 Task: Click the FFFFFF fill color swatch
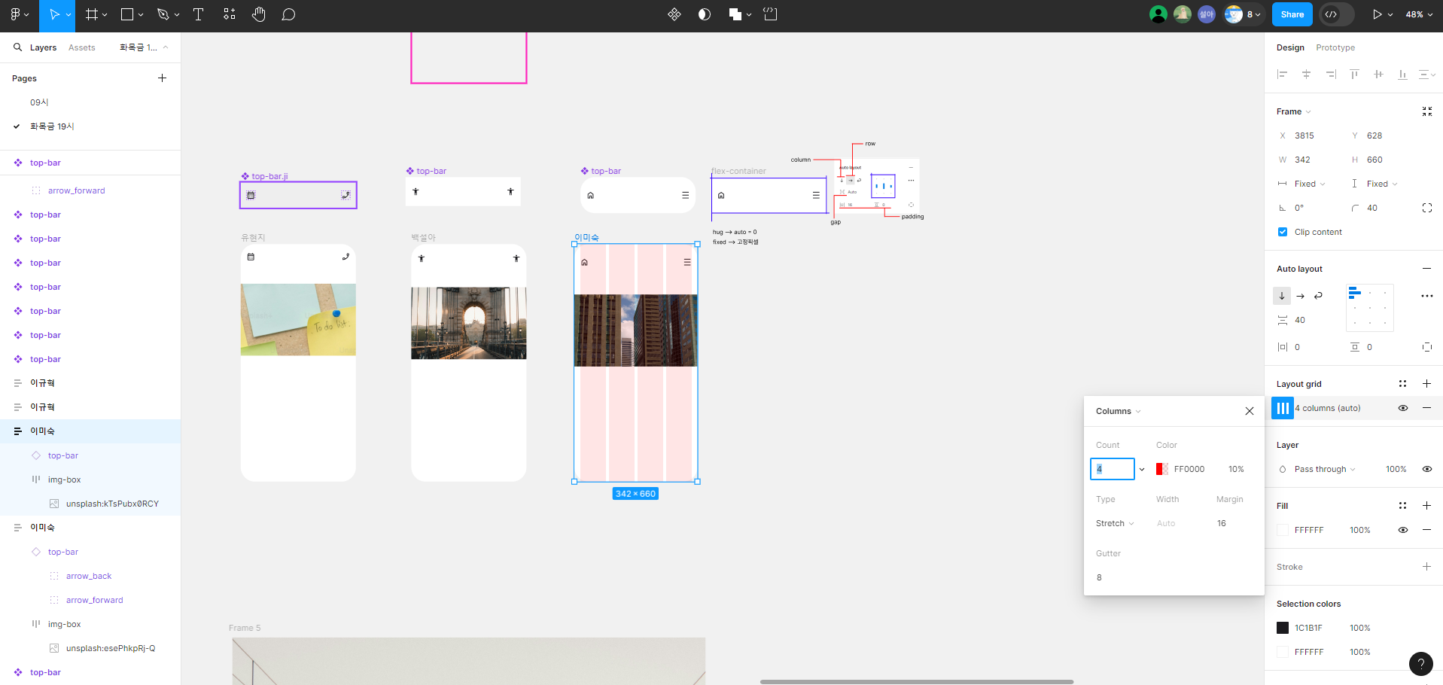pyautogui.click(x=1283, y=530)
